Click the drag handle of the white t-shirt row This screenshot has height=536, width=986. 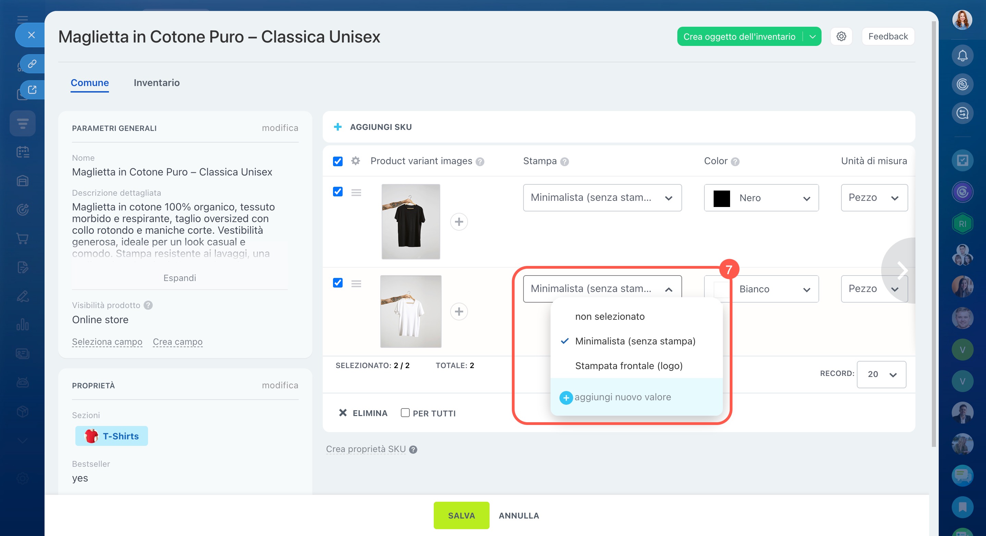click(356, 284)
